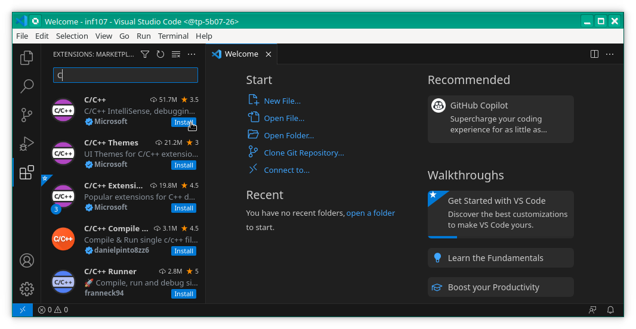Select the C/C++ Runner extension logo
Viewport: 636px width, 329px height.
(63, 282)
